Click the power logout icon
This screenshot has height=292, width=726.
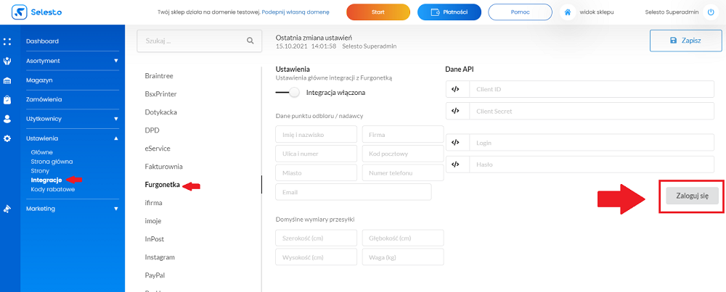711,12
